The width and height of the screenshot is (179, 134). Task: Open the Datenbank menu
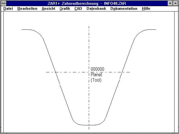coord(96,9)
